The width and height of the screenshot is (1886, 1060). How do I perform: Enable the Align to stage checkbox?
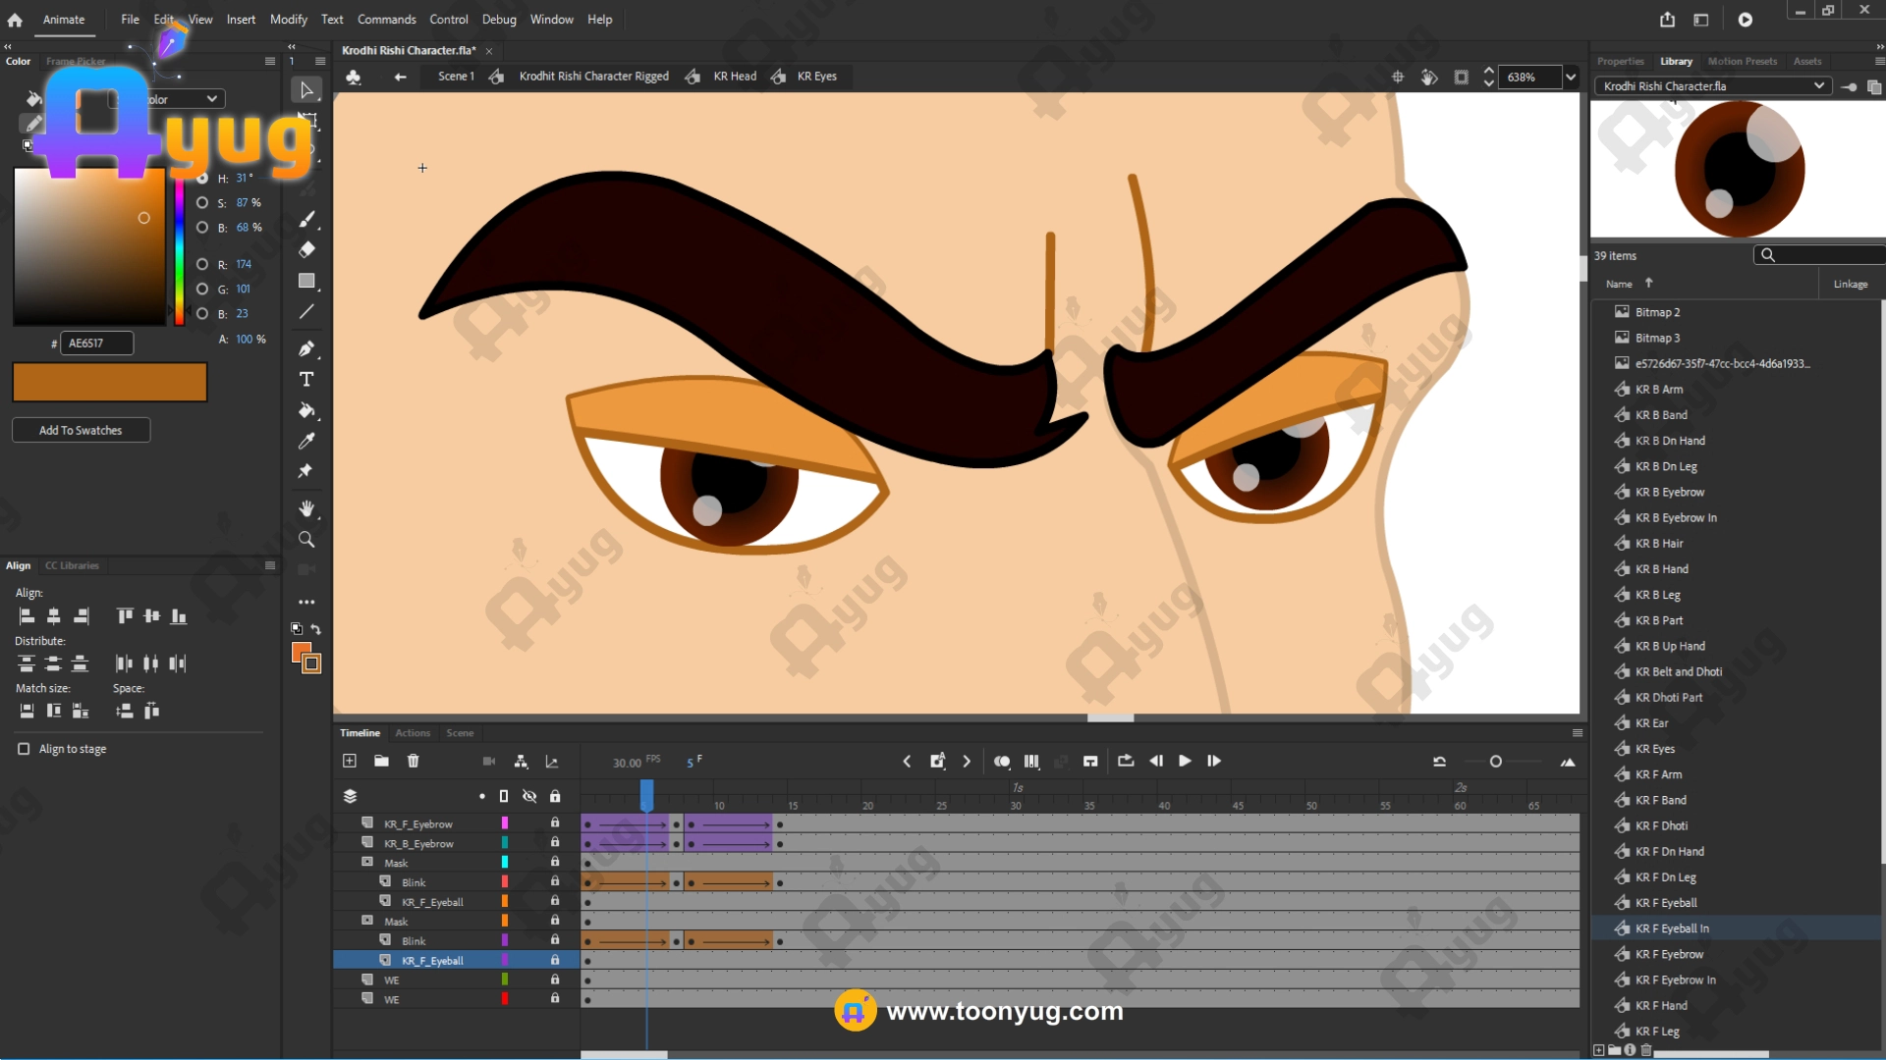pyautogui.click(x=24, y=749)
